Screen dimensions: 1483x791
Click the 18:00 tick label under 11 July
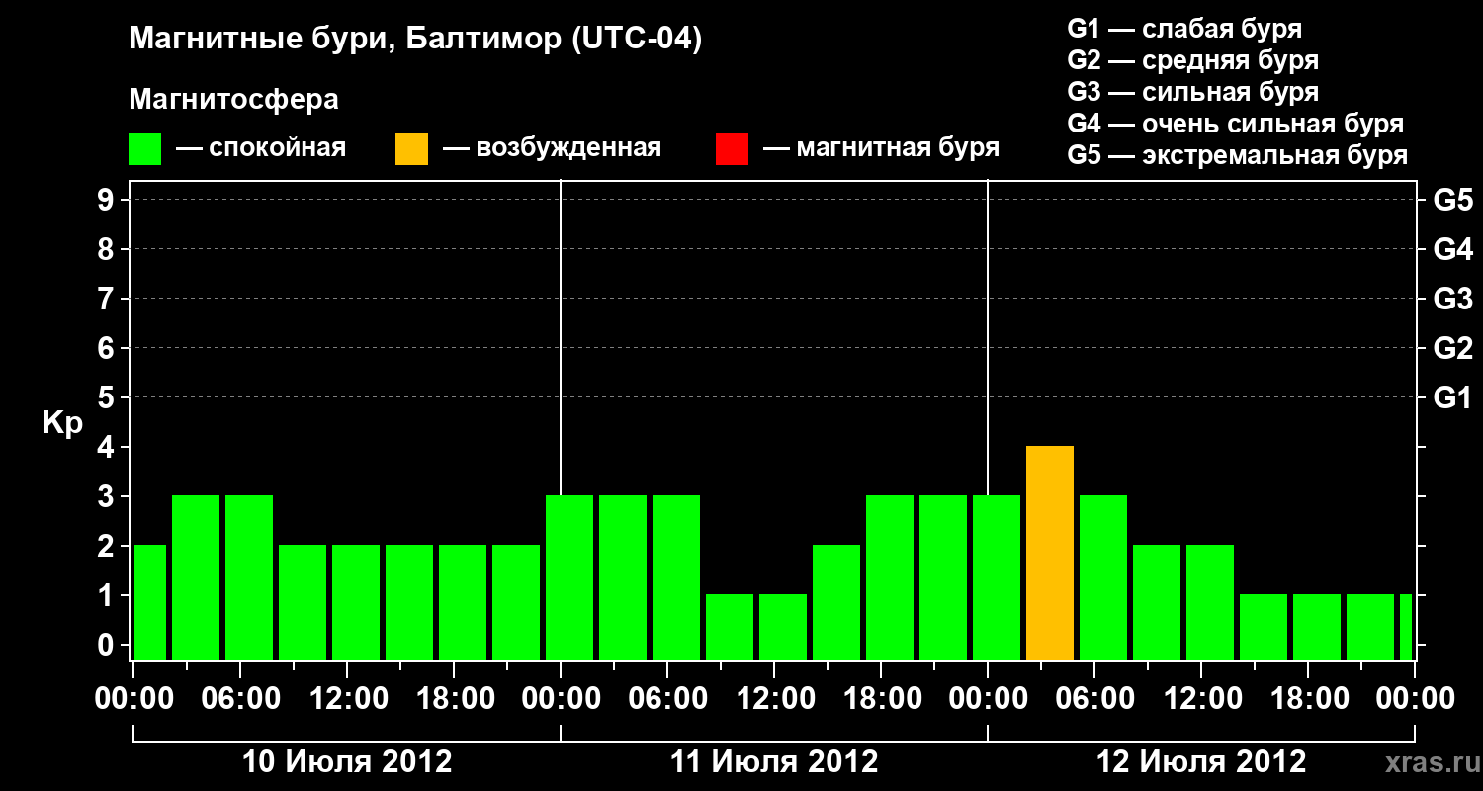(x=881, y=699)
